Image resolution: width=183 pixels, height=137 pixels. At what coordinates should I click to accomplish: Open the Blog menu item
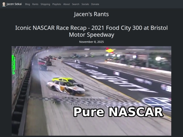27,4
